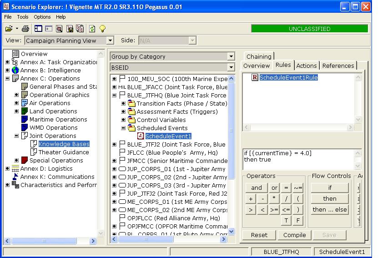Switch to the Actions tab

tap(307, 66)
